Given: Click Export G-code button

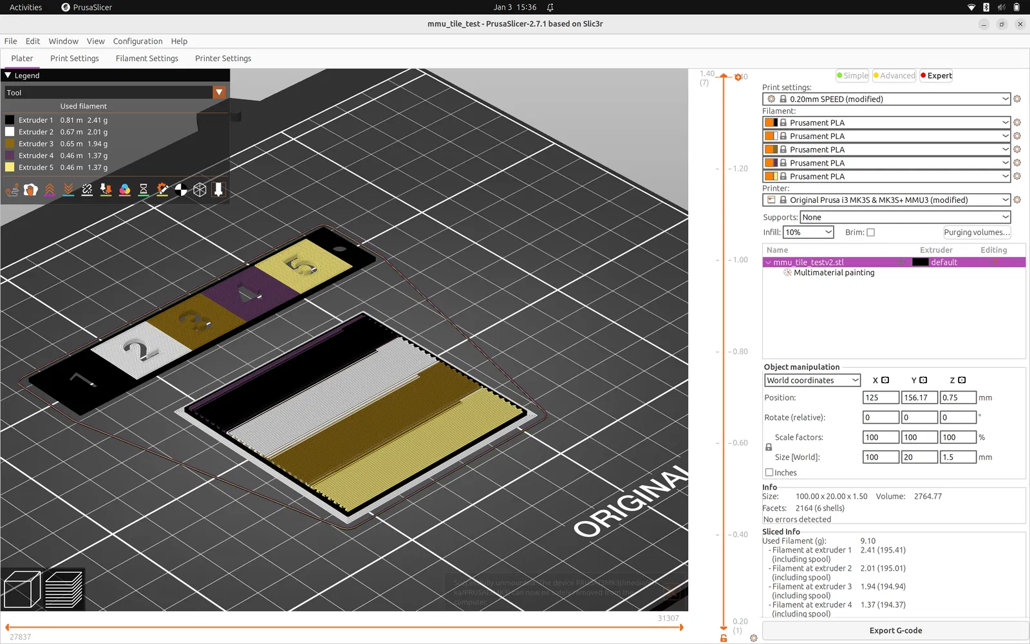Looking at the screenshot, I should tap(895, 630).
